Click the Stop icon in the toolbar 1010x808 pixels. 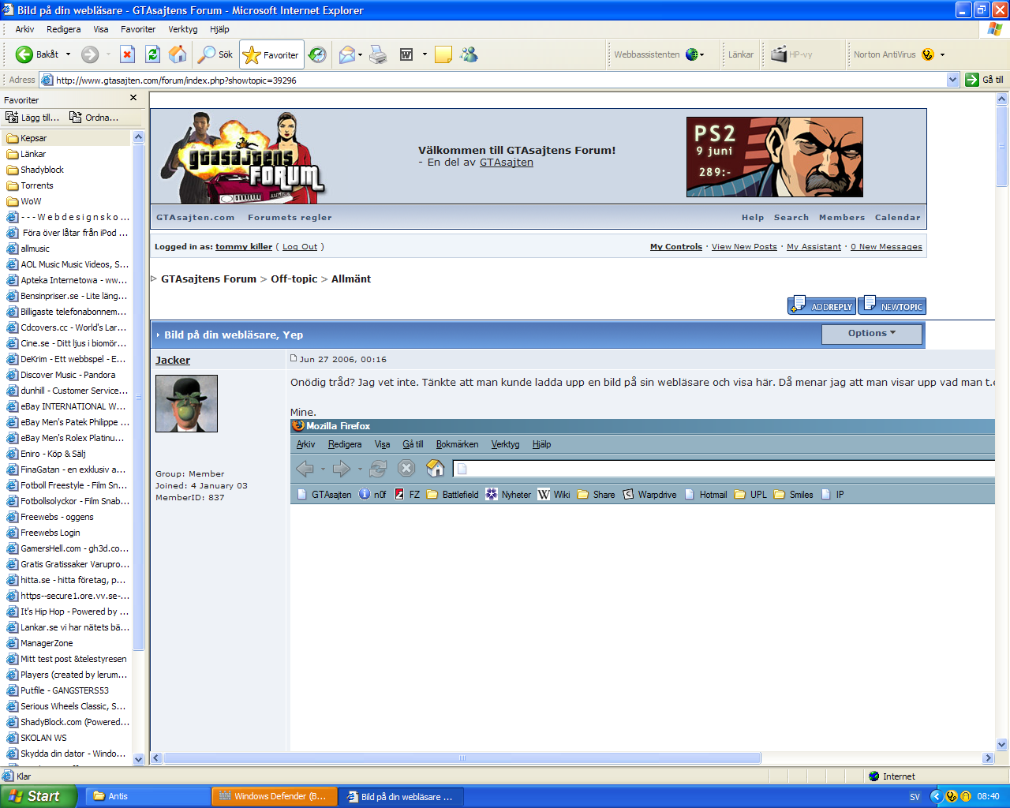tap(127, 54)
